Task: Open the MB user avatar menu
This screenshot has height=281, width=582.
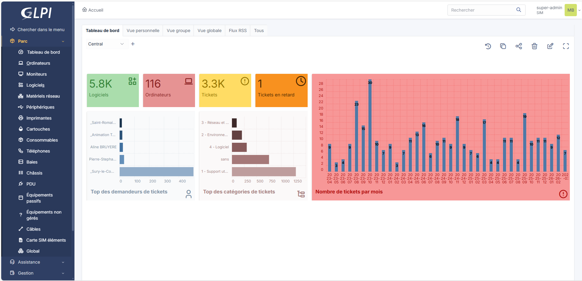Action: pos(571,10)
